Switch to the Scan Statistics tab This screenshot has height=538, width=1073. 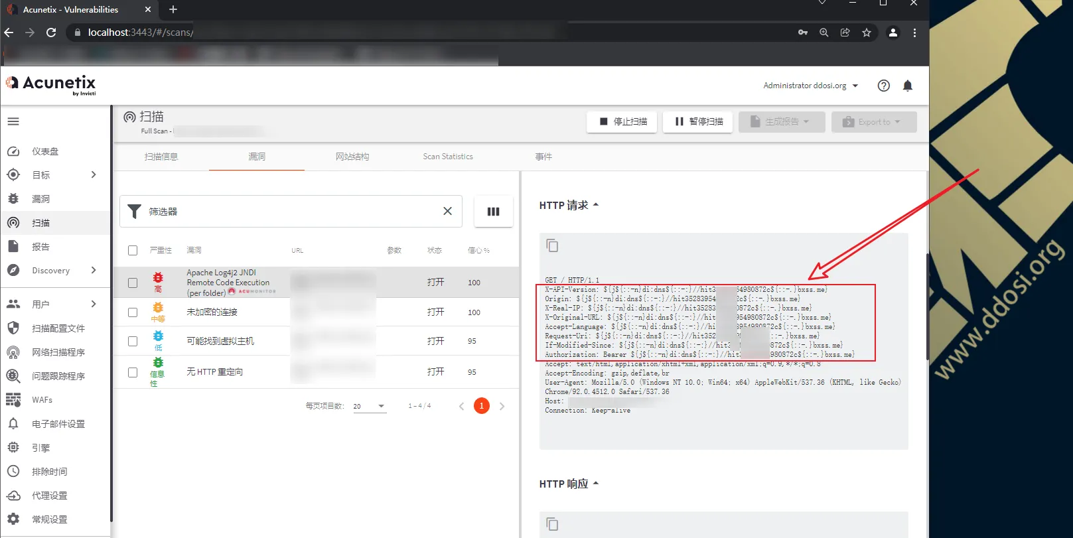point(448,157)
